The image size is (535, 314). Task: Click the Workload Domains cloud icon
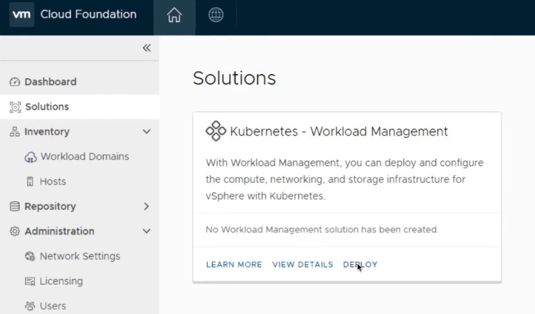pos(30,157)
